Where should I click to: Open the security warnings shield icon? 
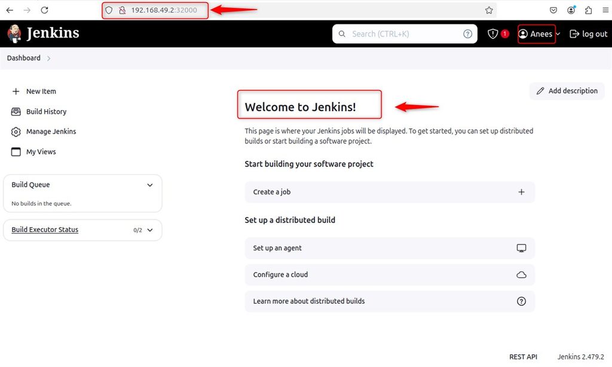[x=492, y=34]
